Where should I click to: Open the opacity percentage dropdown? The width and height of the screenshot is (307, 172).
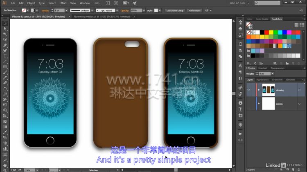tap(144, 11)
